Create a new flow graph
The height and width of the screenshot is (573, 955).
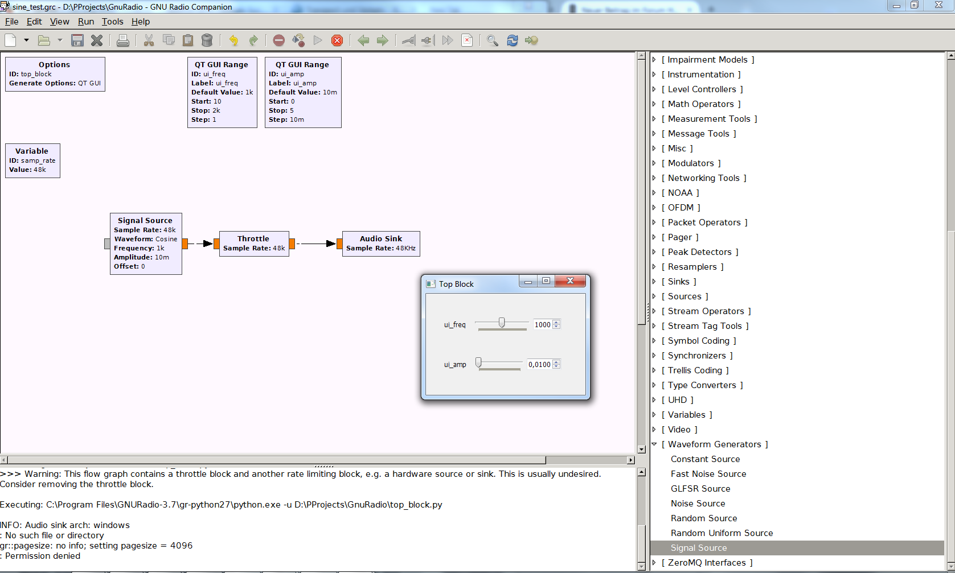click(x=10, y=40)
